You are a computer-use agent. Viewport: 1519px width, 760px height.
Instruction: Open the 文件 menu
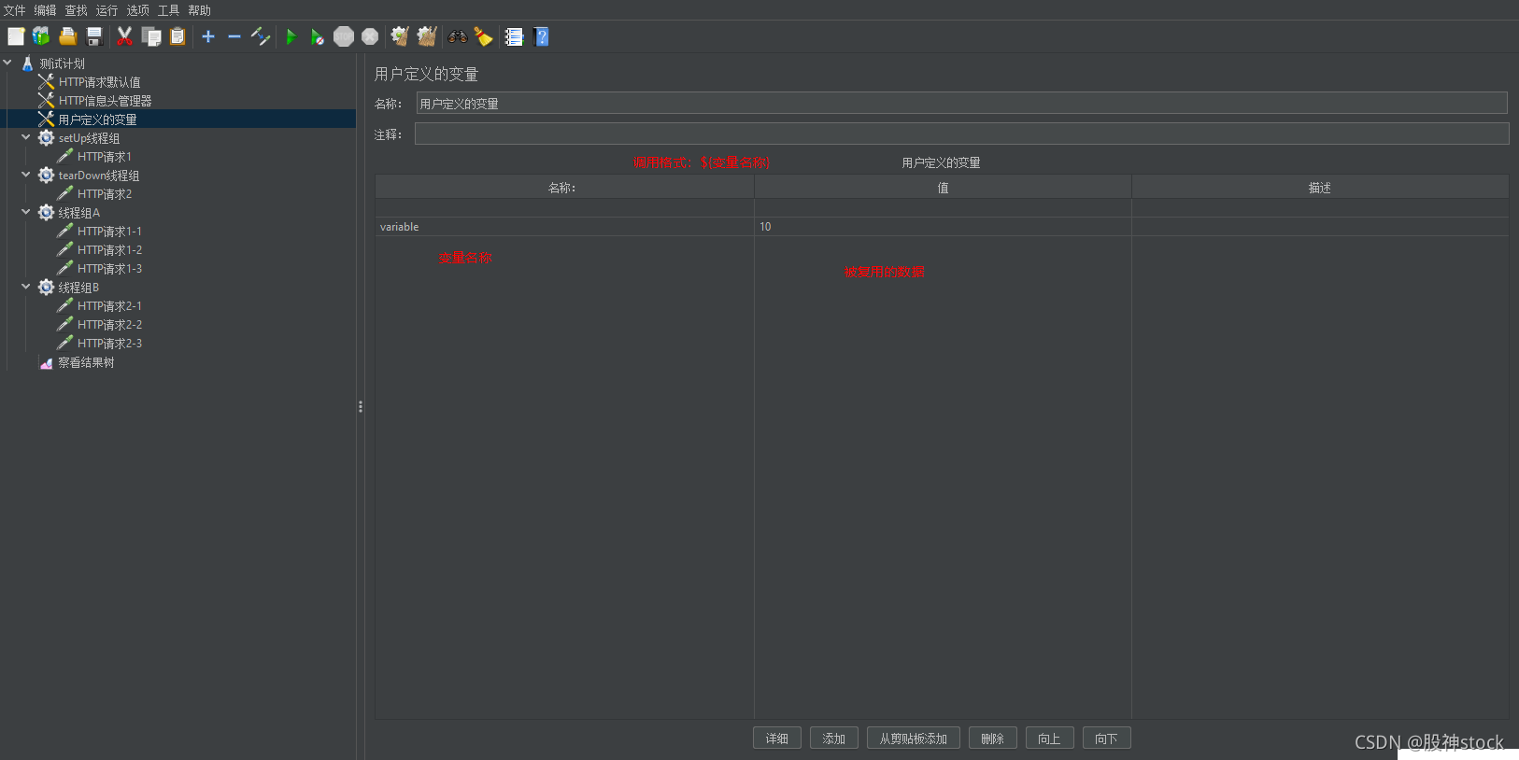(x=14, y=10)
